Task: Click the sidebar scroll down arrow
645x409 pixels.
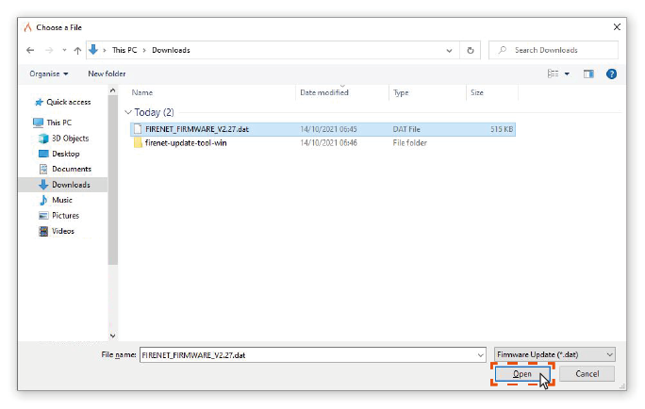Action: pyautogui.click(x=113, y=335)
